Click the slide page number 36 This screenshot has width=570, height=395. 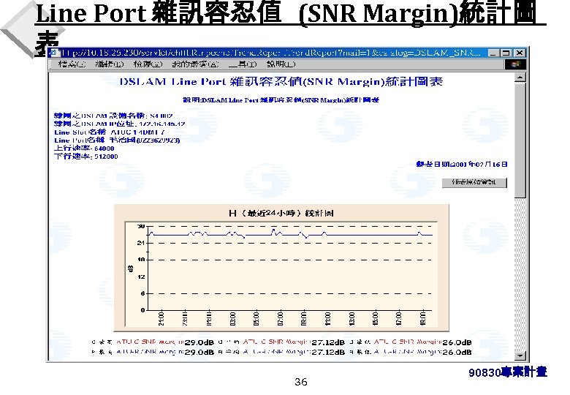coord(300,382)
